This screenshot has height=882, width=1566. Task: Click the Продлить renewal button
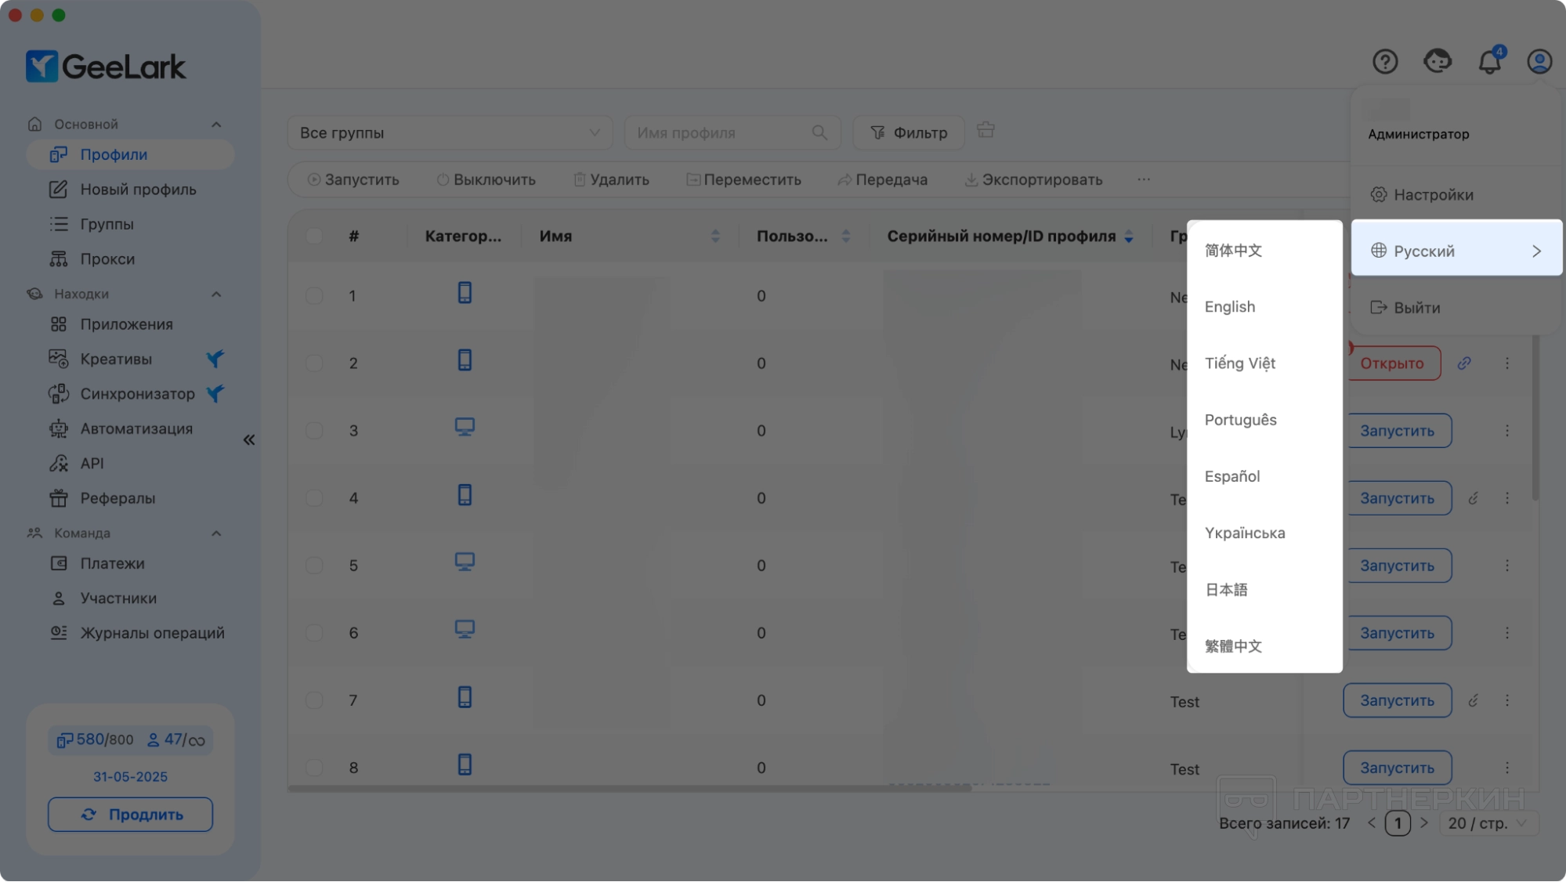pyautogui.click(x=130, y=815)
